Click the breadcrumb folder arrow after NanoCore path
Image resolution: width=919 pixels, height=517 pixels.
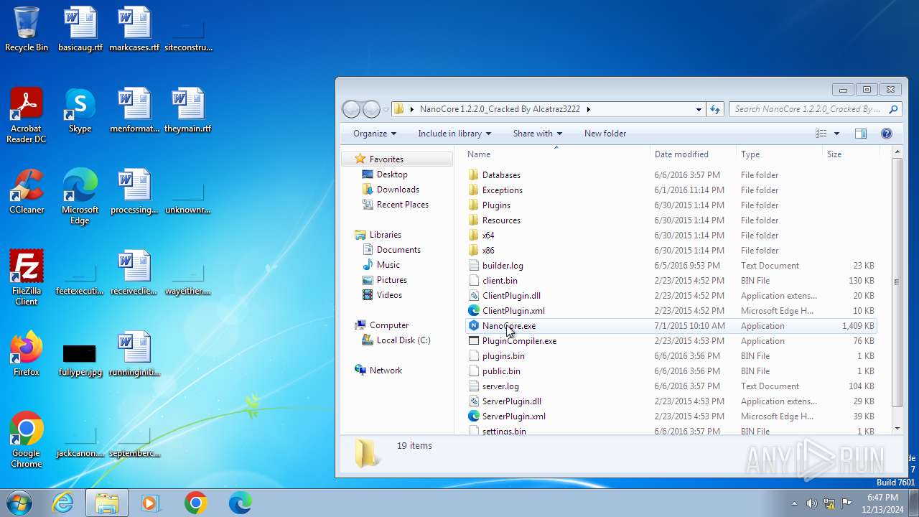point(589,109)
